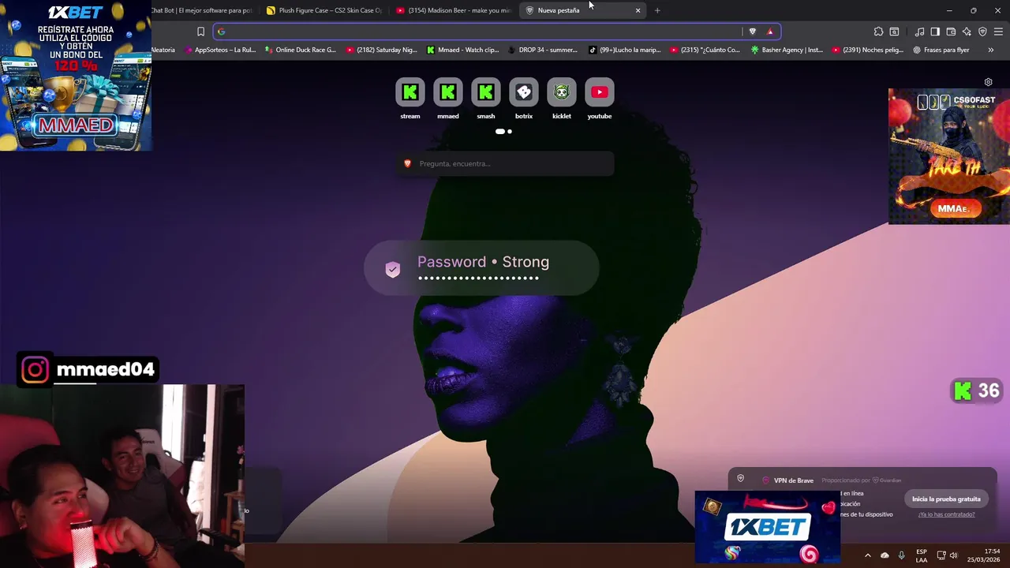Click Inicia la prueba gratuita button
Viewport: 1010px width, 568px height.
[946, 499]
